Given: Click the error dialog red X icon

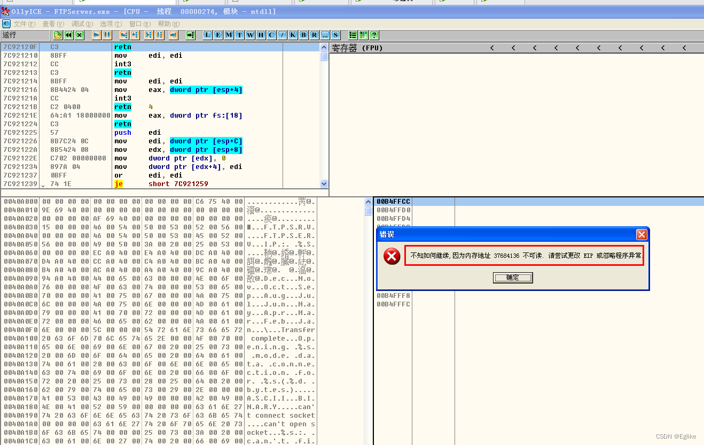Looking at the screenshot, I should pyautogui.click(x=392, y=256).
